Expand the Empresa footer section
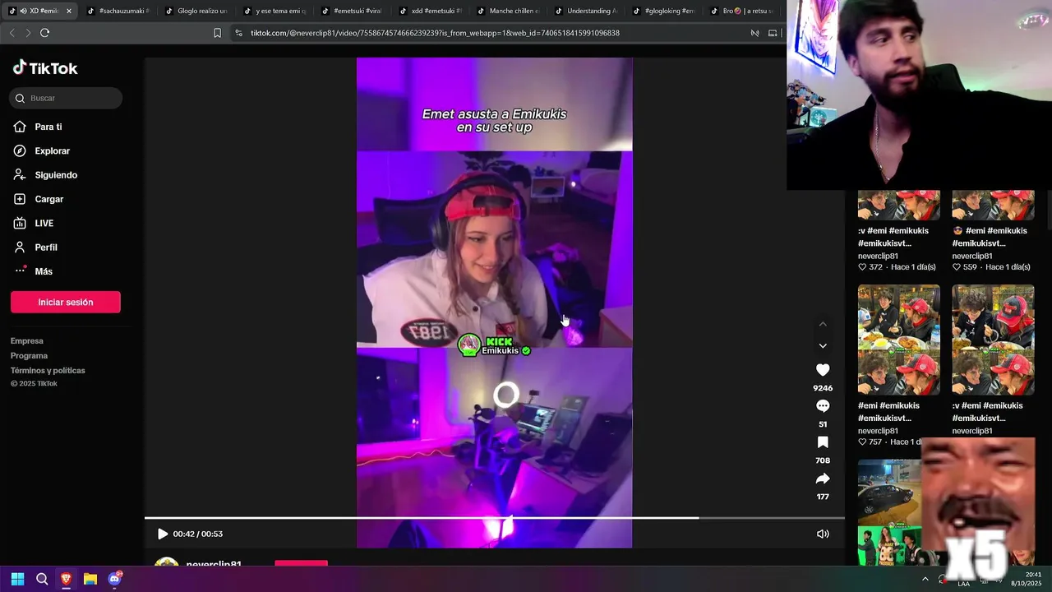 coord(27,340)
